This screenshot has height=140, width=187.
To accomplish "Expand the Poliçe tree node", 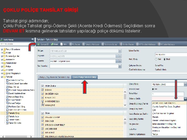I will point(2,67).
